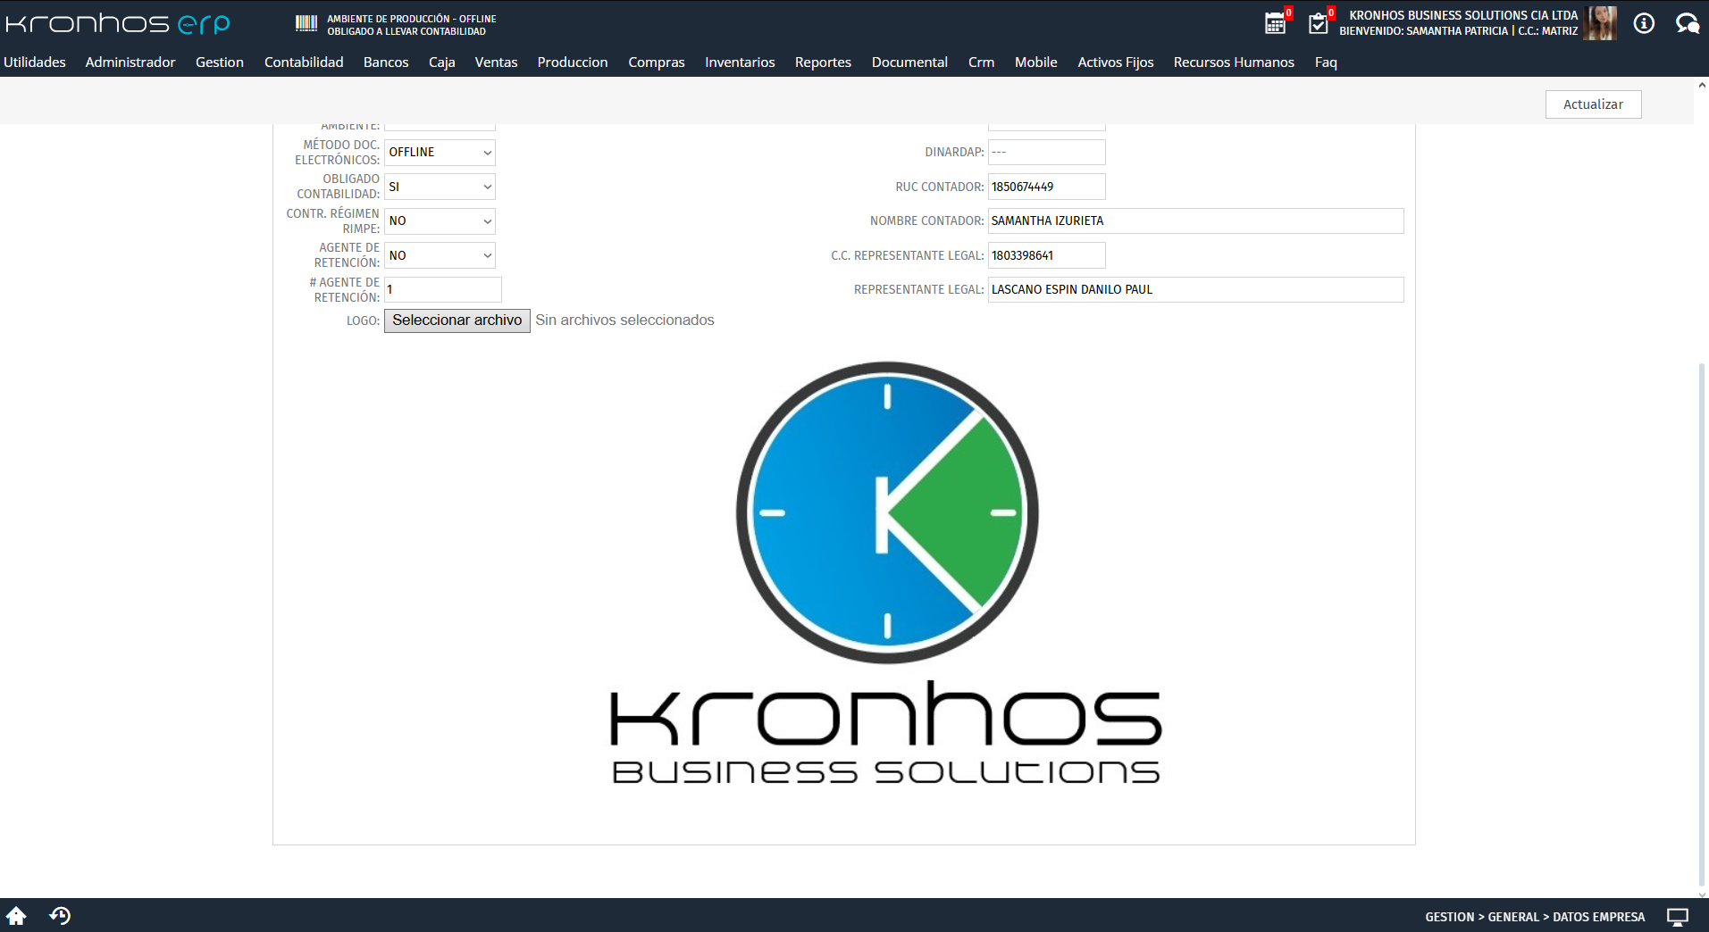The width and height of the screenshot is (1709, 932).
Task: Open the Inventarios menu
Action: tap(739, 62)
